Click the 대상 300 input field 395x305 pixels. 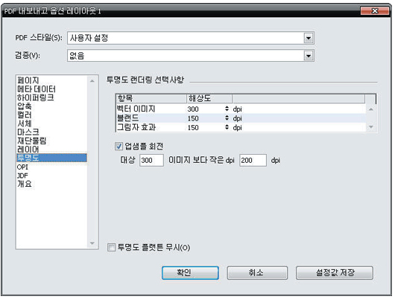(x=151, y=161)
